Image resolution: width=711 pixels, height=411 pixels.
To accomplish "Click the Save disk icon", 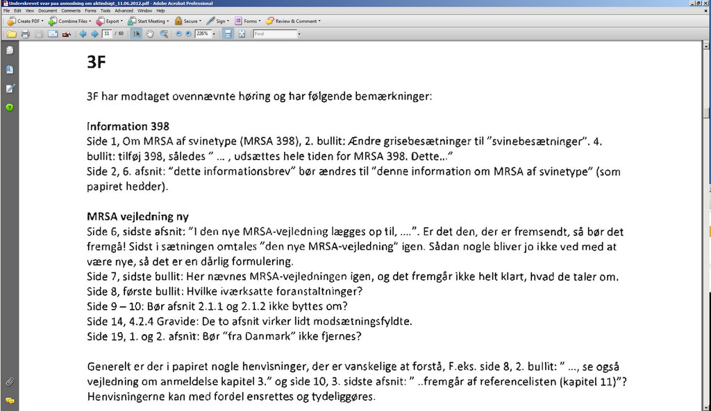I will (39, 34).
